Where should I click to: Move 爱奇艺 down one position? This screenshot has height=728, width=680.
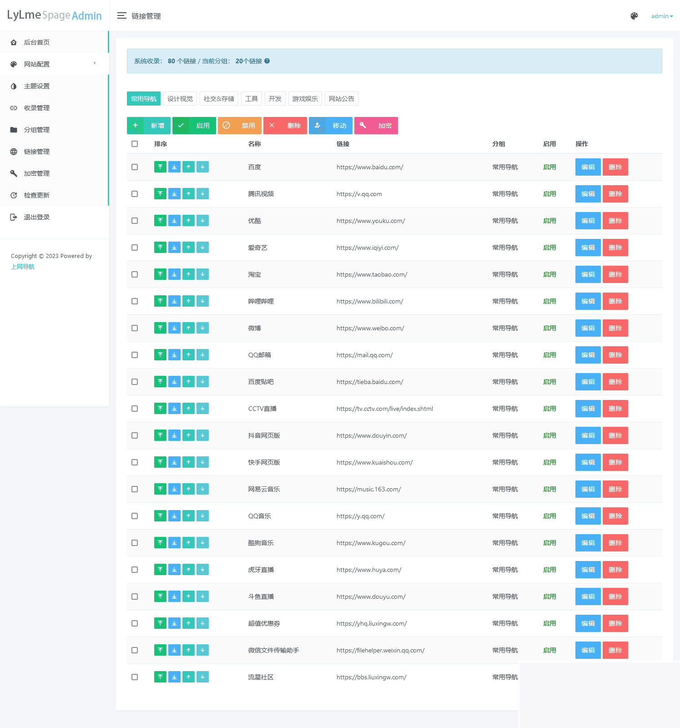(202, 248)
